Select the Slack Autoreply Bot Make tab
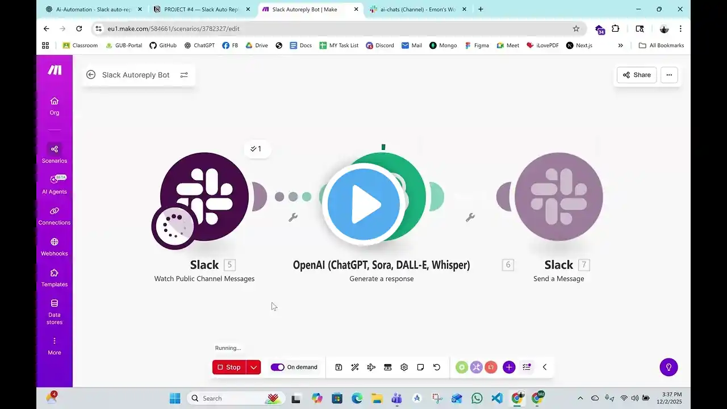 coord(310,9)
